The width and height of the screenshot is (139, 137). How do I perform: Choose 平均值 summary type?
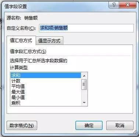(46, 86)
